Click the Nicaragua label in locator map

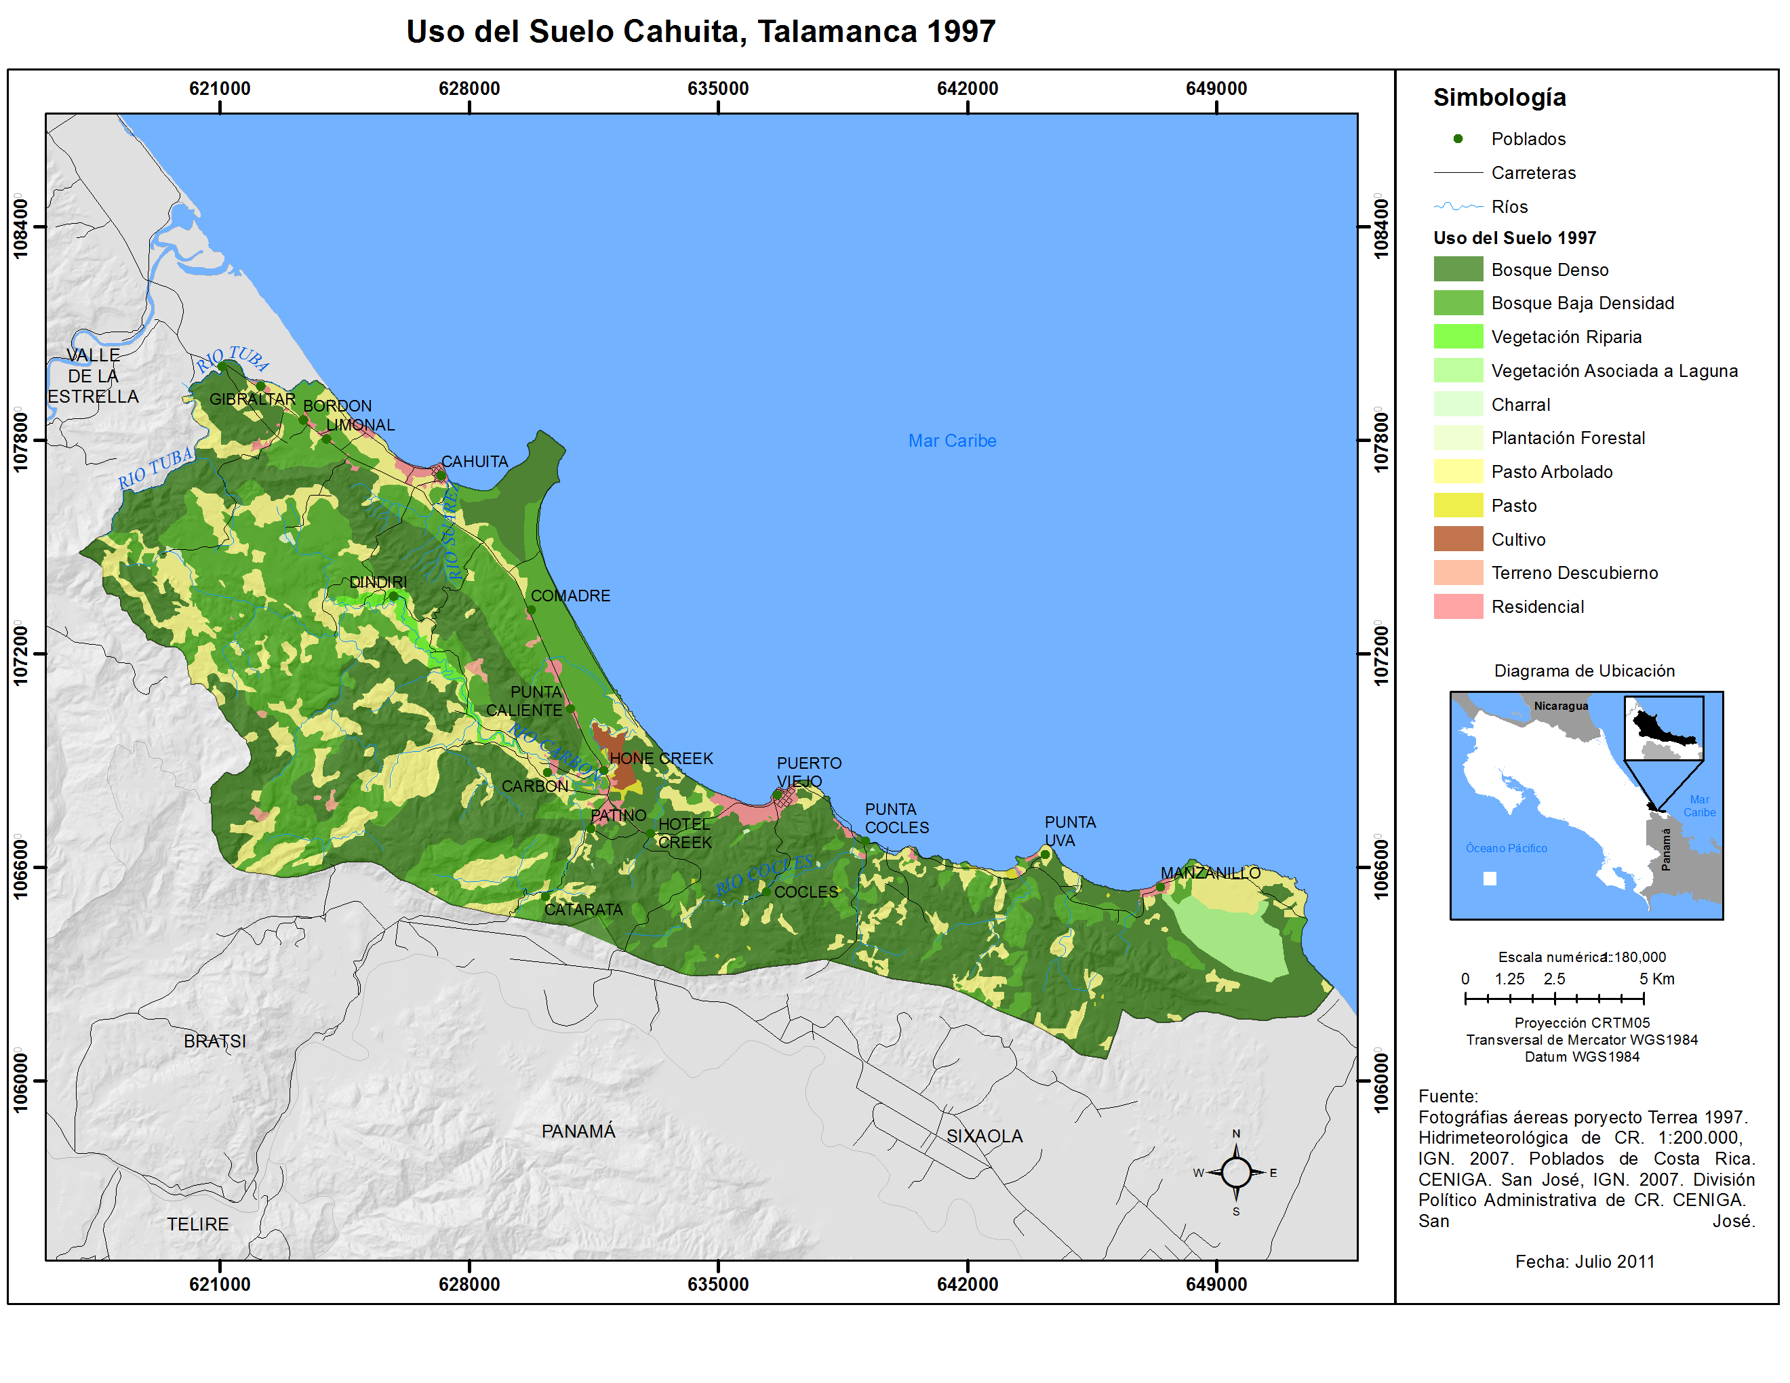(1561, 706)
